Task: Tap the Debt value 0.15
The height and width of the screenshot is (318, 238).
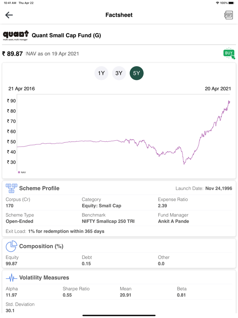Action: point(86,264)
